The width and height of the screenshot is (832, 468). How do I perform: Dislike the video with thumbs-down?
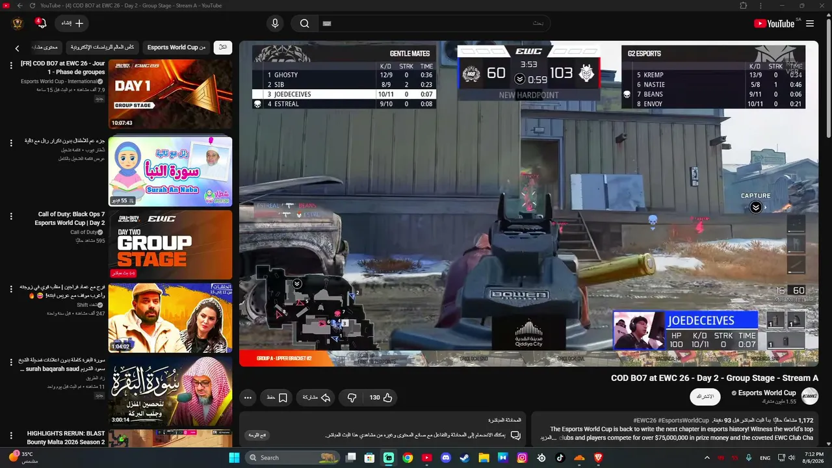352,397
